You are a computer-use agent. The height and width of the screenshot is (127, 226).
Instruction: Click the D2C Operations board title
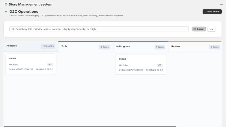tap(24, 12)
